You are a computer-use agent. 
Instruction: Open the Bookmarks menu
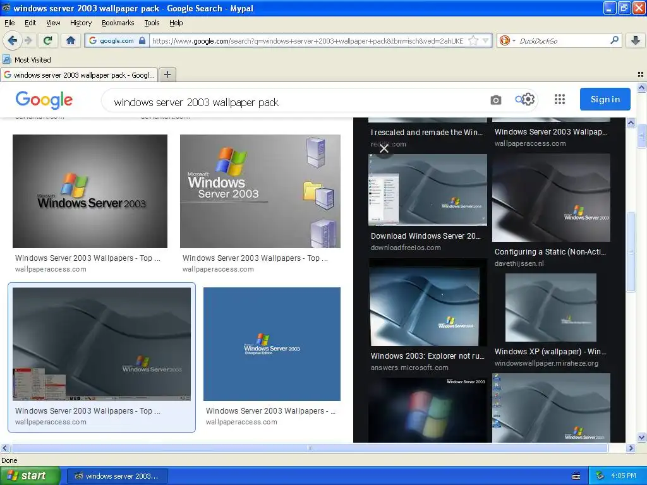pos(118,23)
